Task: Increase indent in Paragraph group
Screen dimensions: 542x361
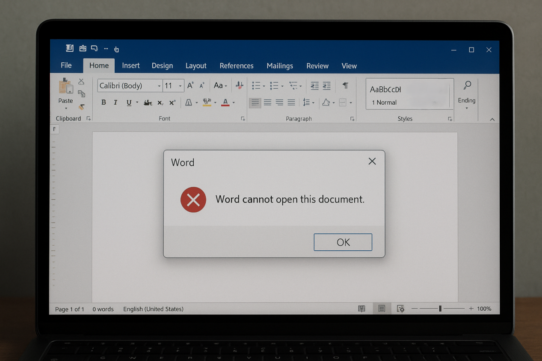Action: pos(326,86)
